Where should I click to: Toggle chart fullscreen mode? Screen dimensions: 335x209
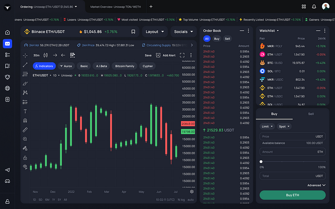[x=182, y=55]
